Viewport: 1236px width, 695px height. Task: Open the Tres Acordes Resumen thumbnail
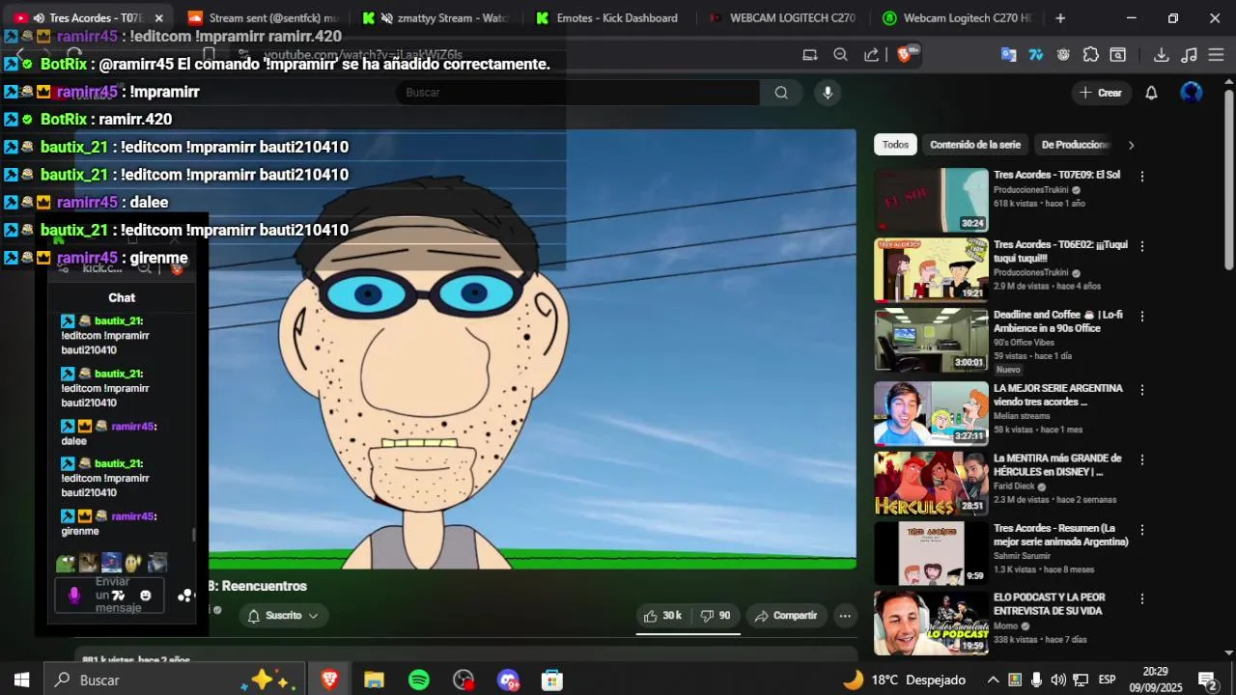pyautogui.click(x=931, y=553)
